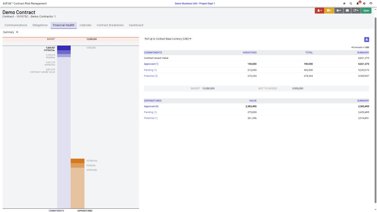Open the Project Dept 1 breadcrumb
The height and width of the screenshot is (212, 377).
207,4
